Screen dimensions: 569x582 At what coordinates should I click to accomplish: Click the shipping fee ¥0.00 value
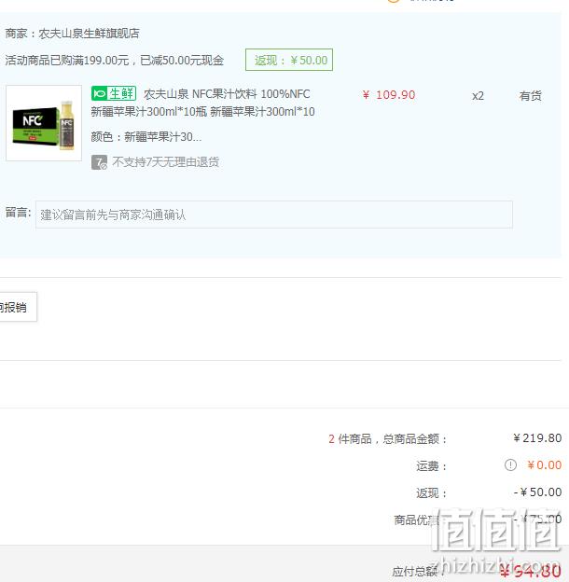(x=544, y=464)
